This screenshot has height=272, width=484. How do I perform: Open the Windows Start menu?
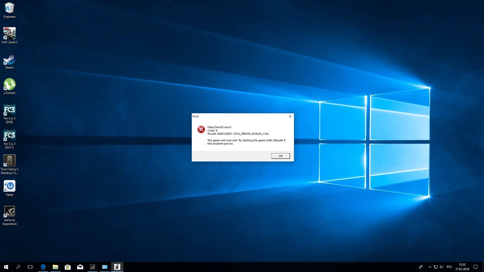point(6,267)
